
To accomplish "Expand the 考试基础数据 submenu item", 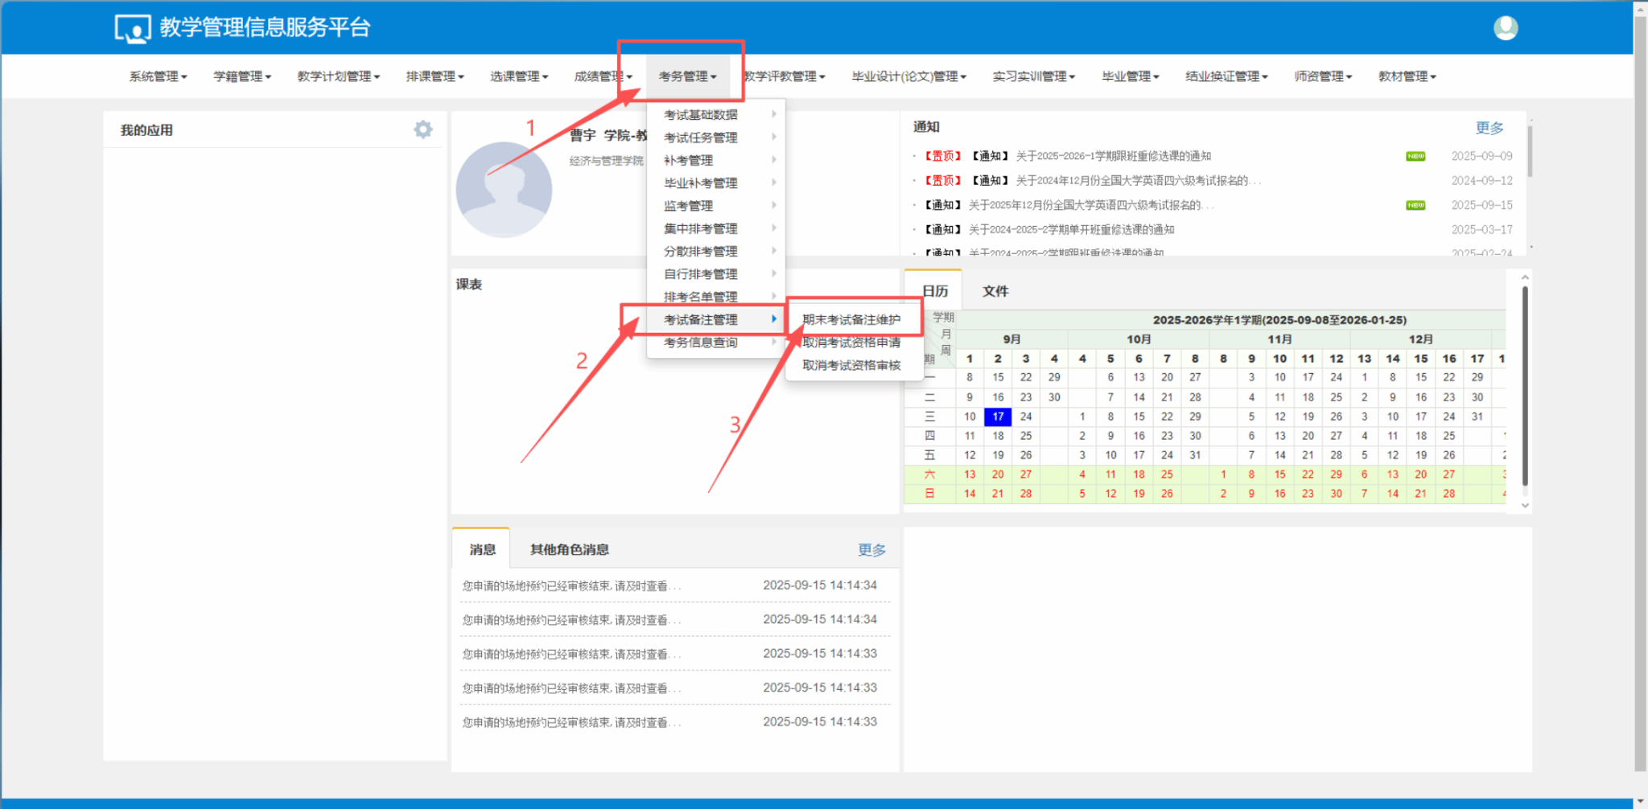I will click(x=701, y=115).
